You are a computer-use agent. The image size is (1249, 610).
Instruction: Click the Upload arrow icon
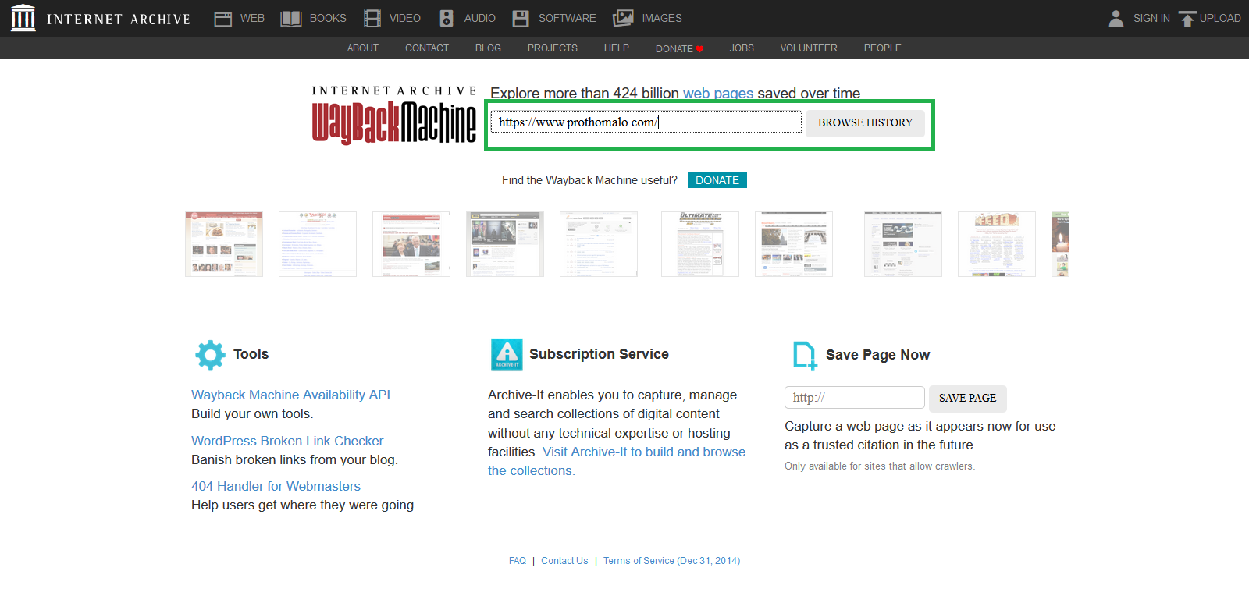point(1187,19)
